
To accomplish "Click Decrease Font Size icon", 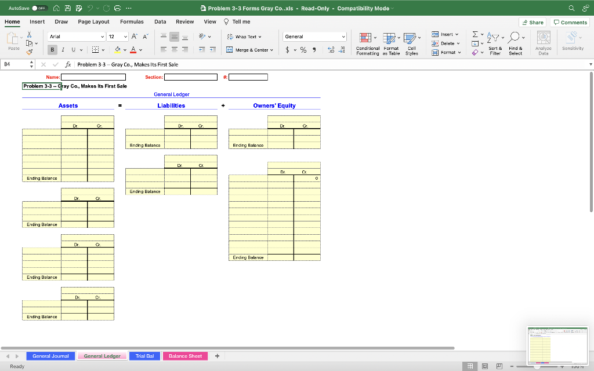I will [x=146, y=37].
